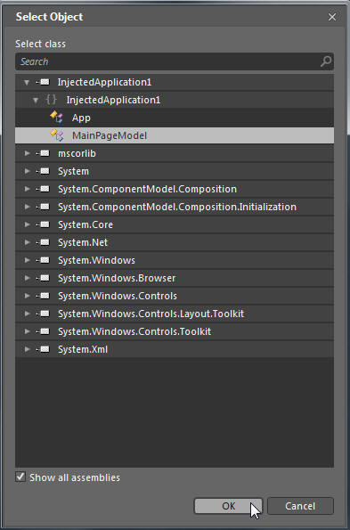Viewport: 350px width, 530px height.
Task: Click the System.Windows.Controls.Layout.Toolkit assembly icon
Action: tap(43, 314)
